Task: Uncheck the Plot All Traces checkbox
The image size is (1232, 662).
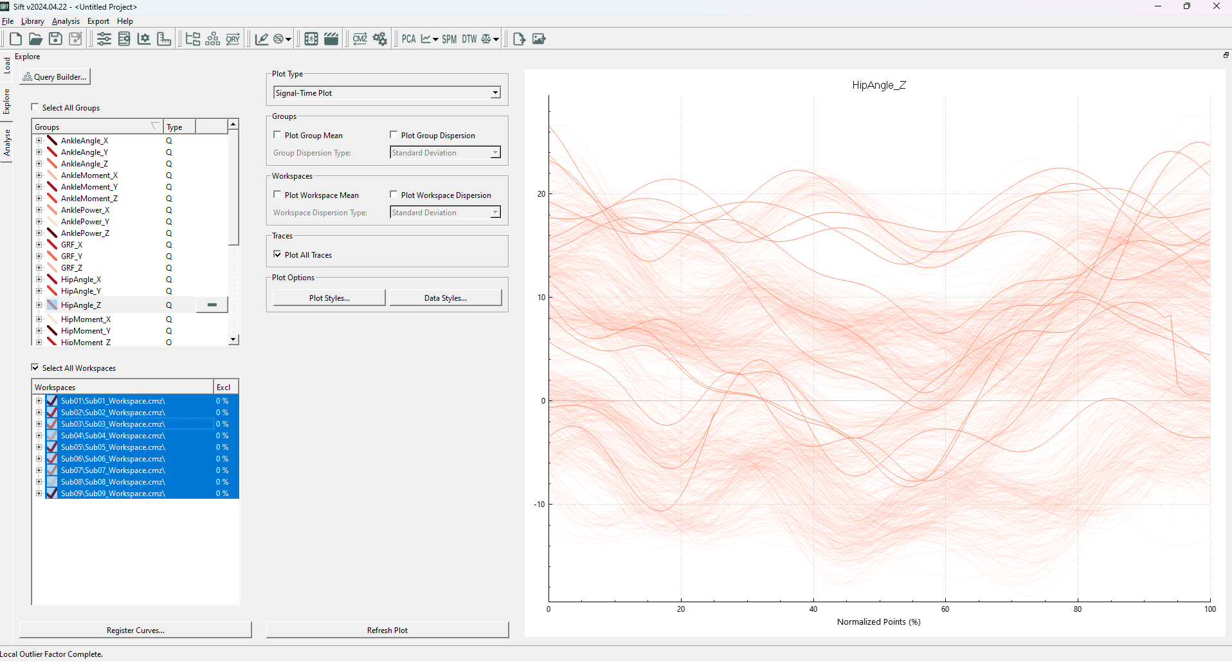Action: pyautogui.click(x=278, y=255)
